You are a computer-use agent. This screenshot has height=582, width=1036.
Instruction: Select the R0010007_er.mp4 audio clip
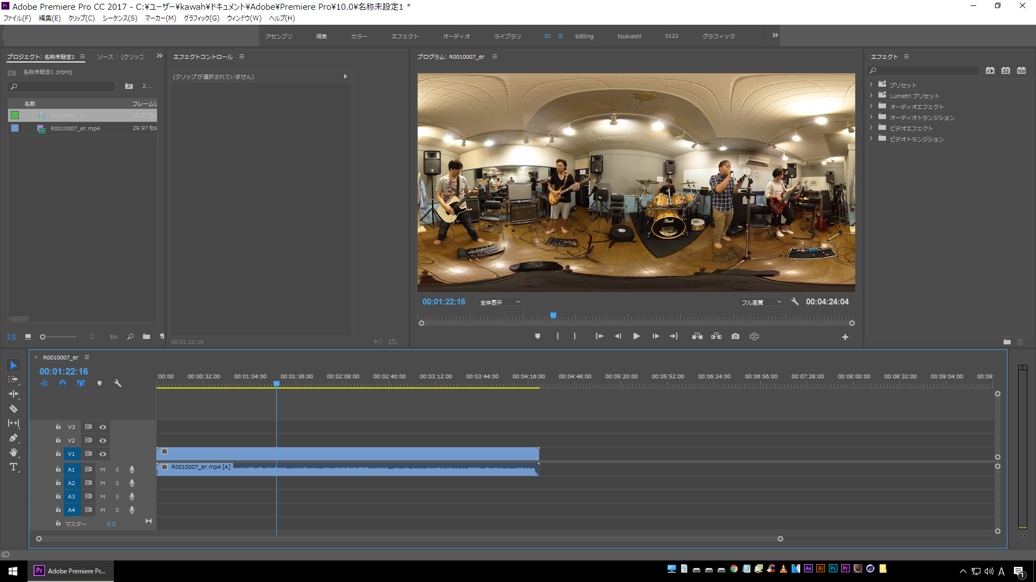347,469
